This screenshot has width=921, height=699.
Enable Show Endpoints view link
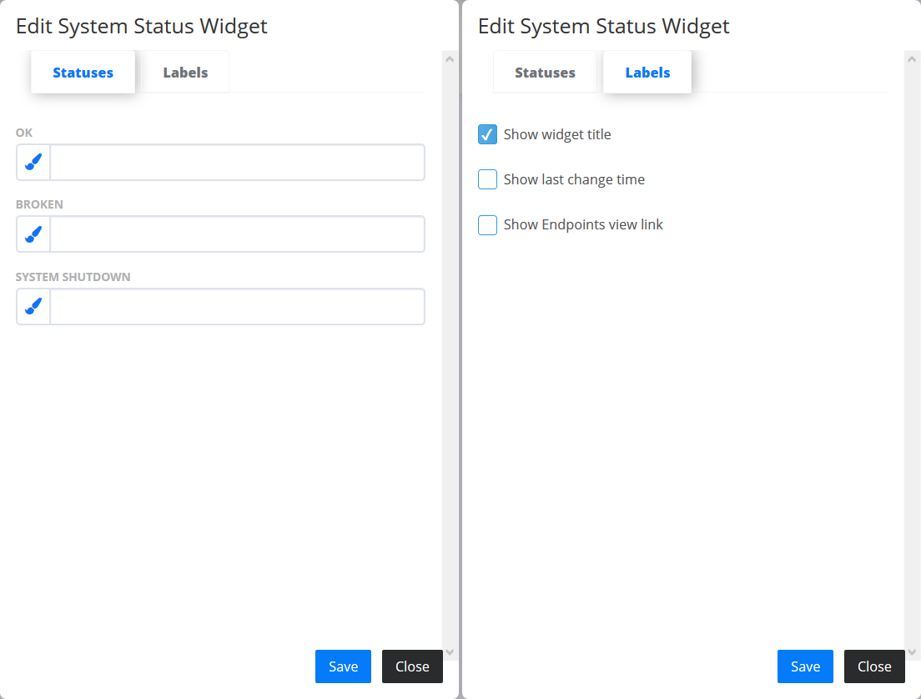click(487, 225)
